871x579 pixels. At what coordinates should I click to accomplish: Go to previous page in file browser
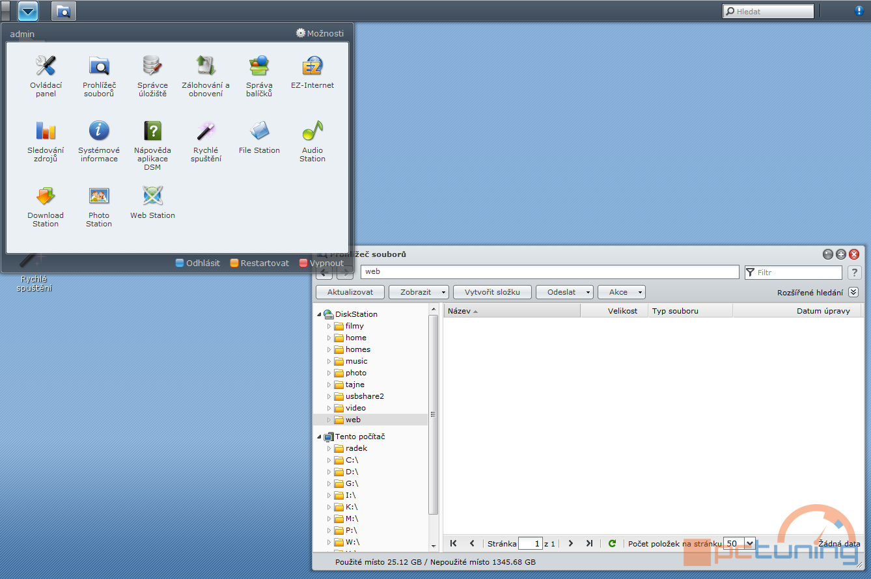tap(472, 543)
